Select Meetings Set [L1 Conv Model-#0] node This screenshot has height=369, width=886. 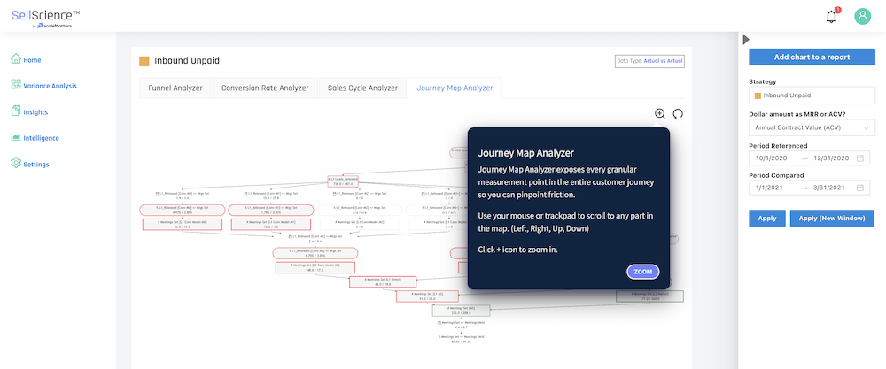182,225
